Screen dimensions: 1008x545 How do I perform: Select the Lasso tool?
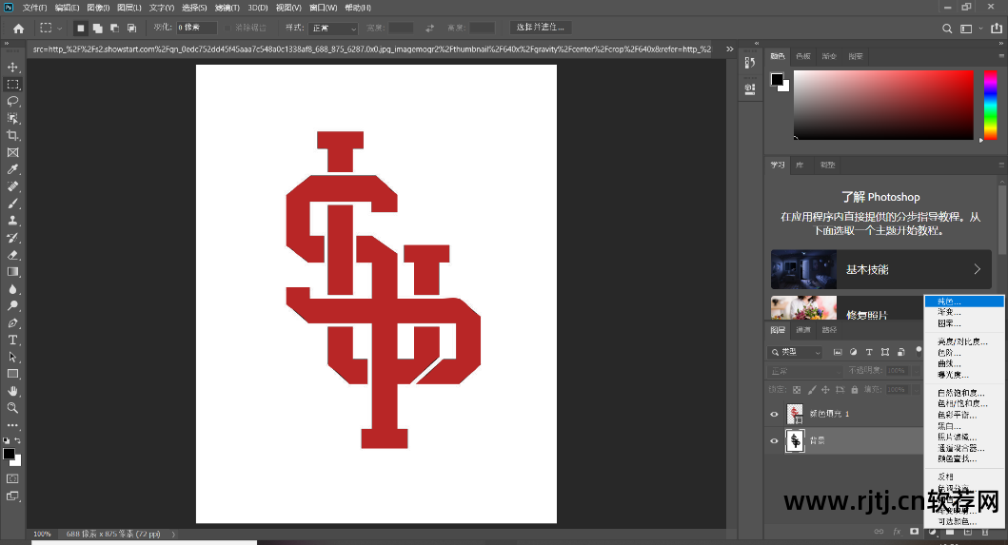tap(12, 101)
